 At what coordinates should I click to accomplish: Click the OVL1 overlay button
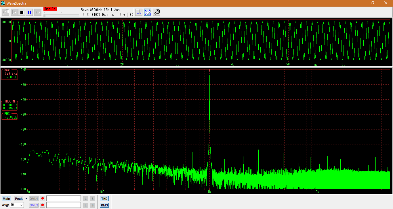(34, 199)
